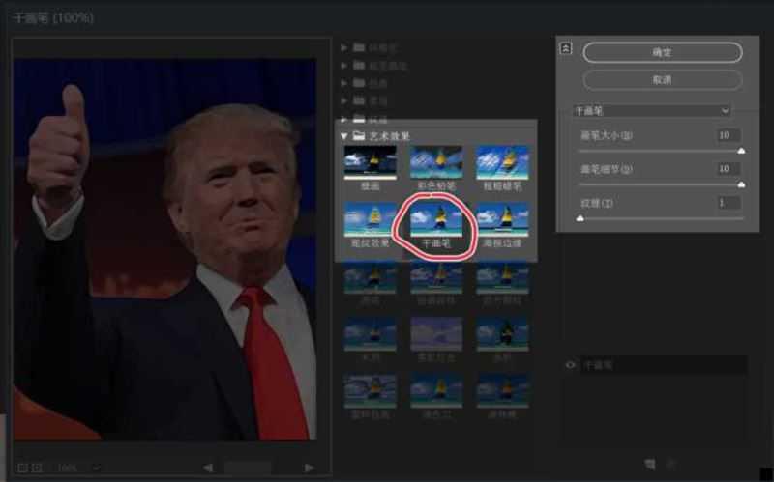Expand the 素描 (Sketch) filter folder
774x482 pixels.
344,101
